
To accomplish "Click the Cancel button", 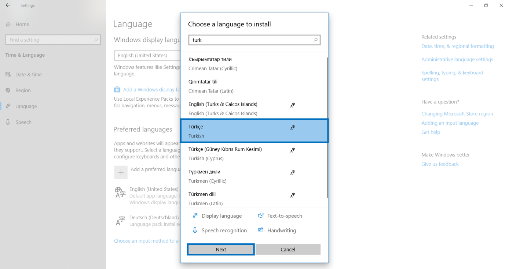I will click(x=288, y=249).
